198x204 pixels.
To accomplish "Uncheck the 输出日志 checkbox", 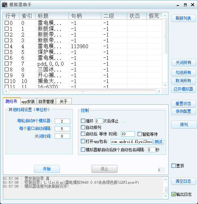I will click(x=173, y=194).
